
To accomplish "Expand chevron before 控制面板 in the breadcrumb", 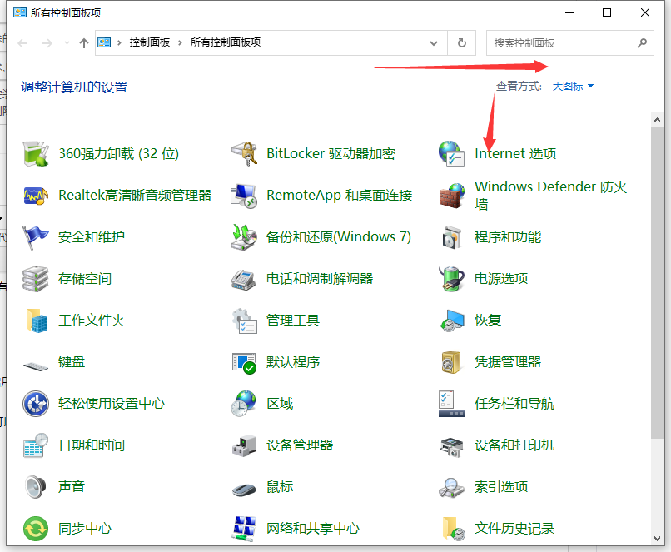I will click(119, 42).
